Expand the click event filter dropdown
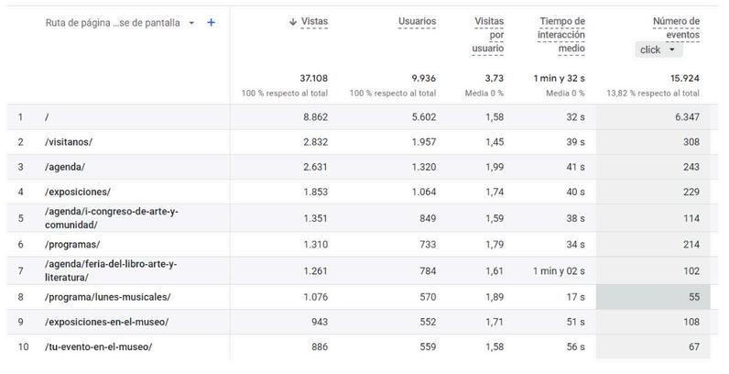The width and height of the screenshot is (729, 374). pos(658,50)
